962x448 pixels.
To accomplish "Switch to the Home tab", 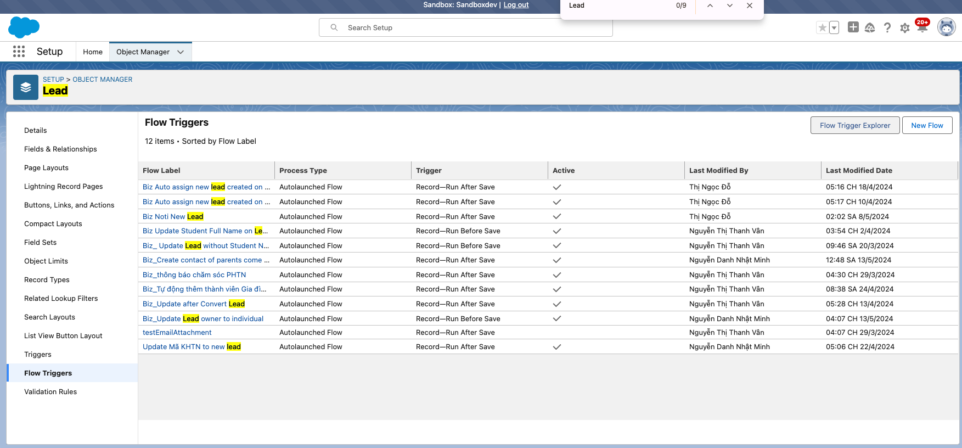I will 93,52.
